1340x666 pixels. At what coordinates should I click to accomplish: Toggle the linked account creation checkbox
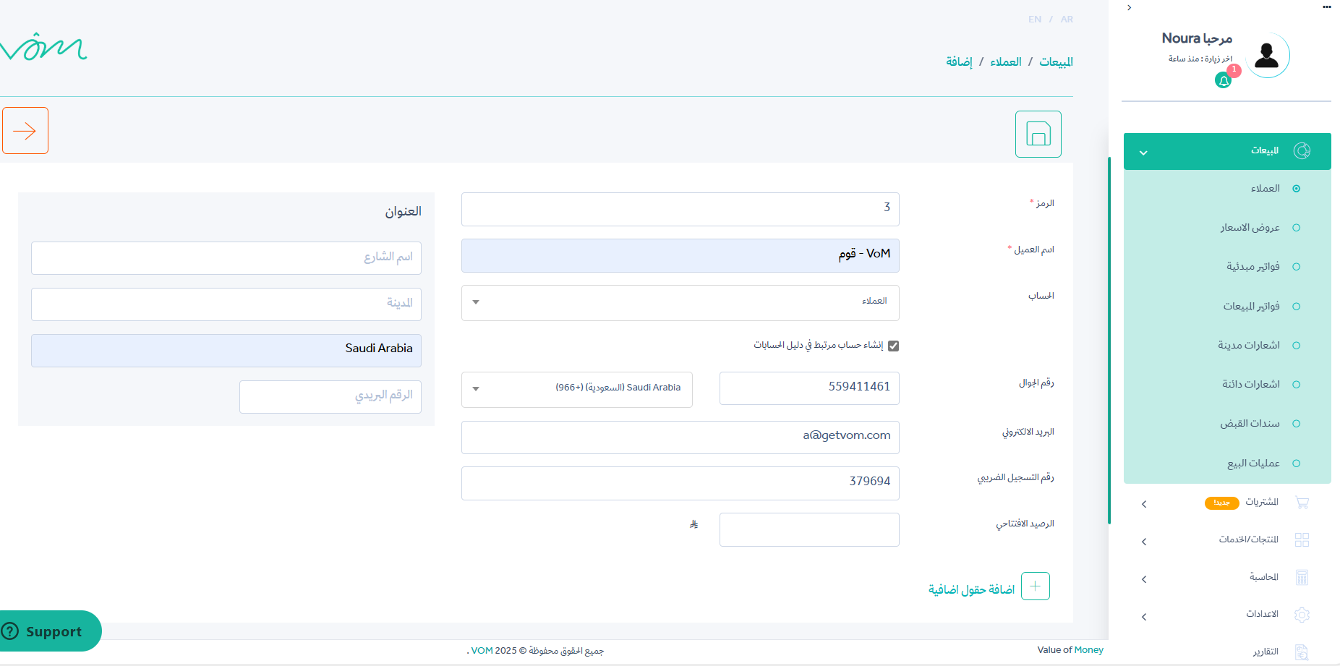[x=894, y=346]
